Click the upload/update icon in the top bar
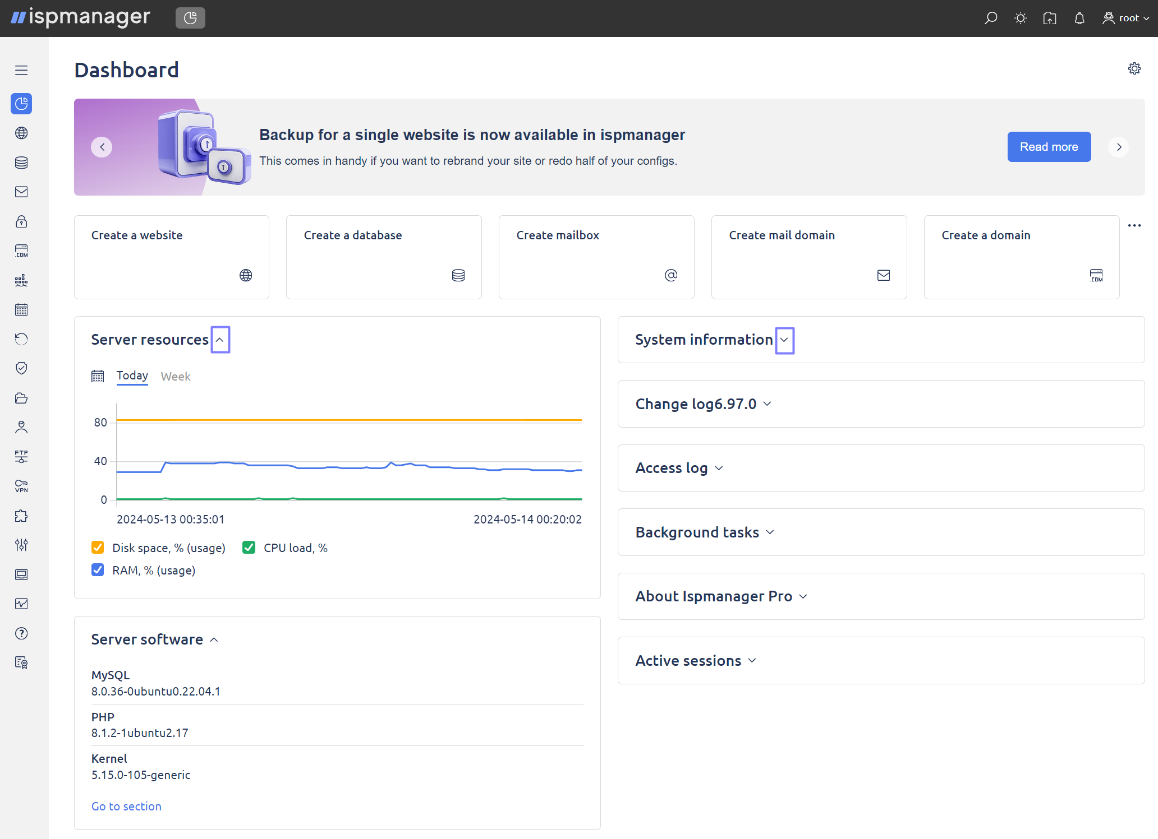The image size is (1158, 839). pos(1050,18)
